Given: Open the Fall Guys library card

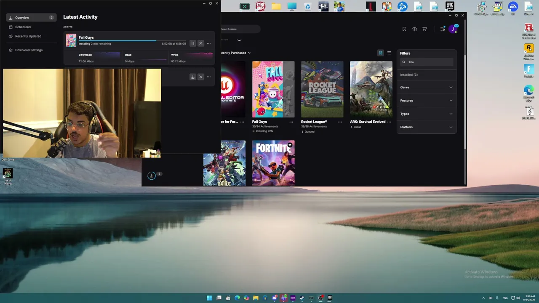Looking at the screenshot, I should point(273,89).
